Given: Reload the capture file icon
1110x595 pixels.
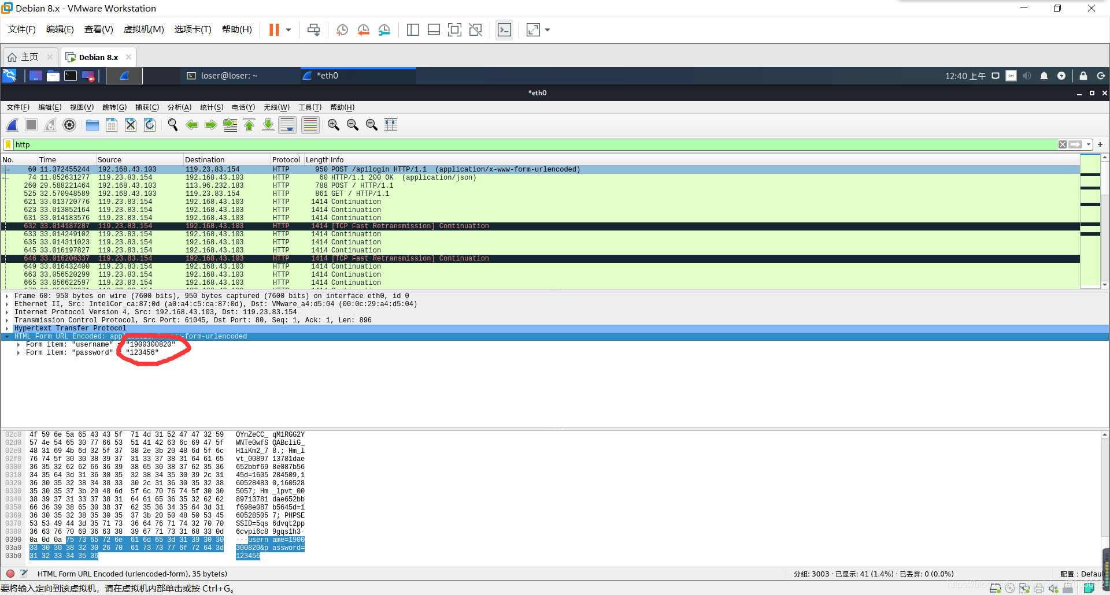Looking at the screenshot, I should [150, 125].
